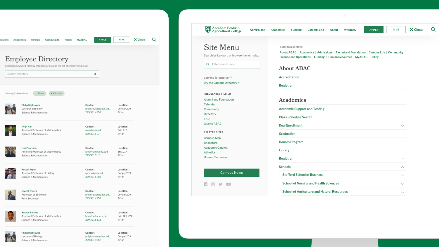
Task: Email bpantha@abac.edu
Action: pos(96,216)
